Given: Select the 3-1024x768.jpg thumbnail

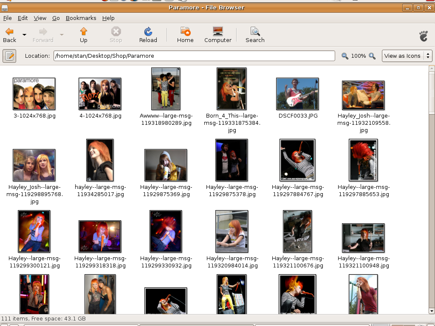Looking at the screenshot, I should 34,94.
